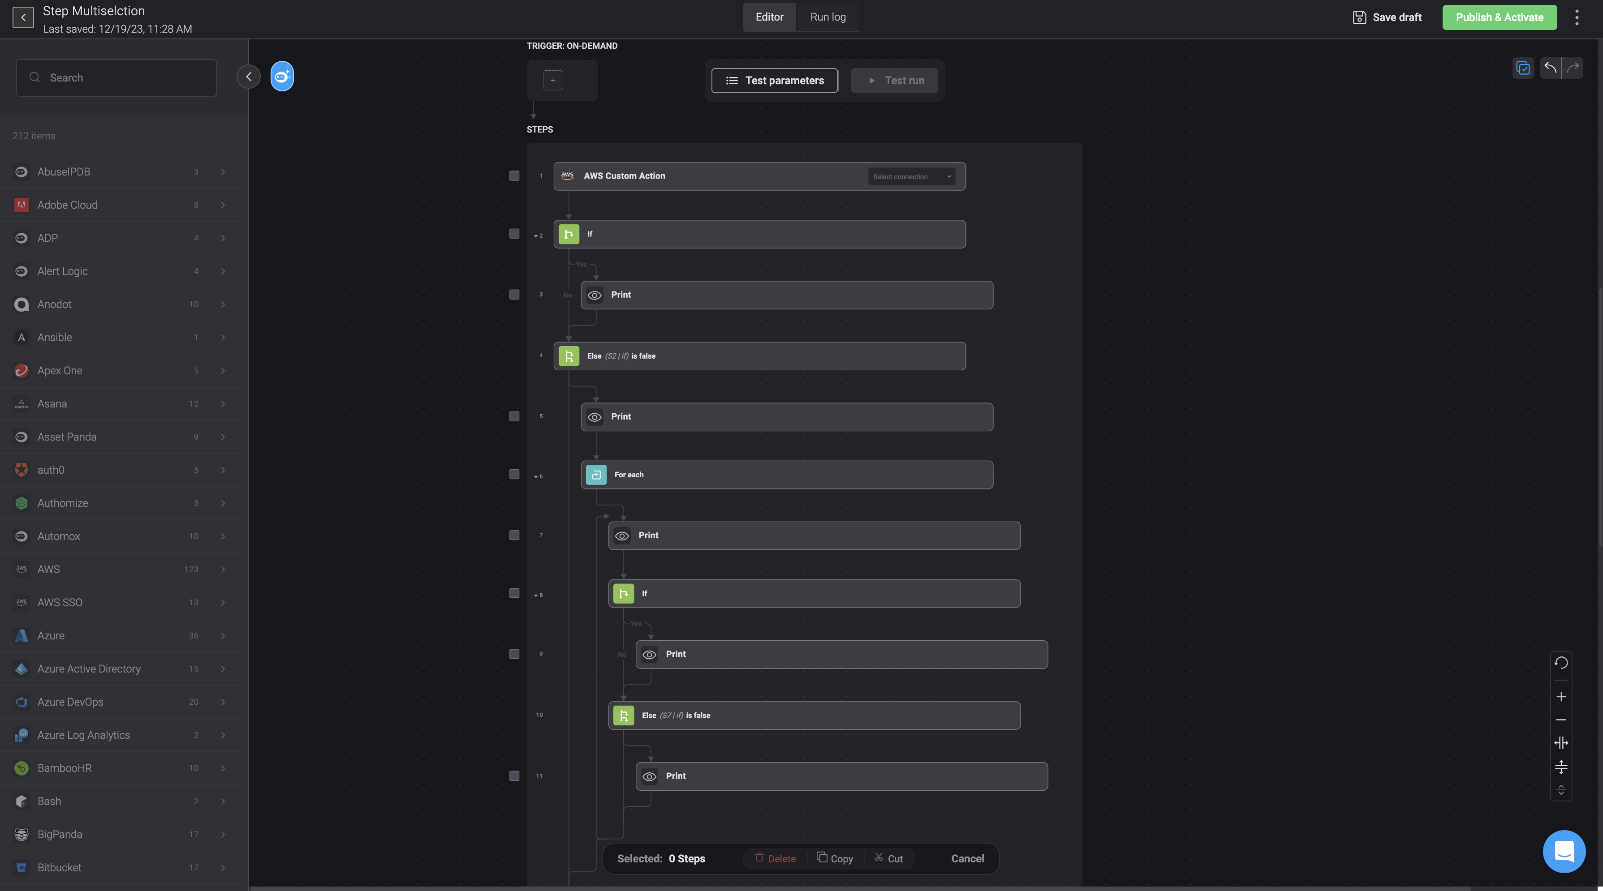The width and height of the screenshot is (1603, 891).
Task: Click the back arrow beside Step Multiselction
Action: (23, 17)
